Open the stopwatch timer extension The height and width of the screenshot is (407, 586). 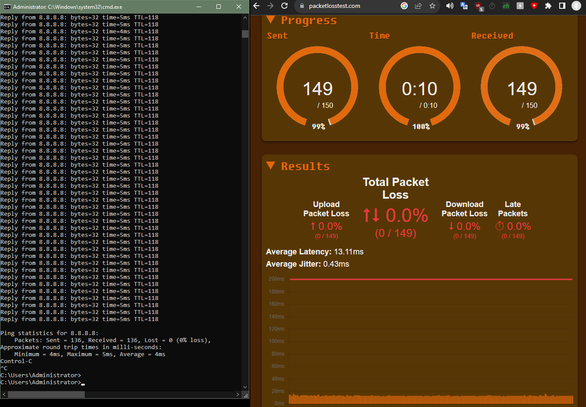point(492,6)
